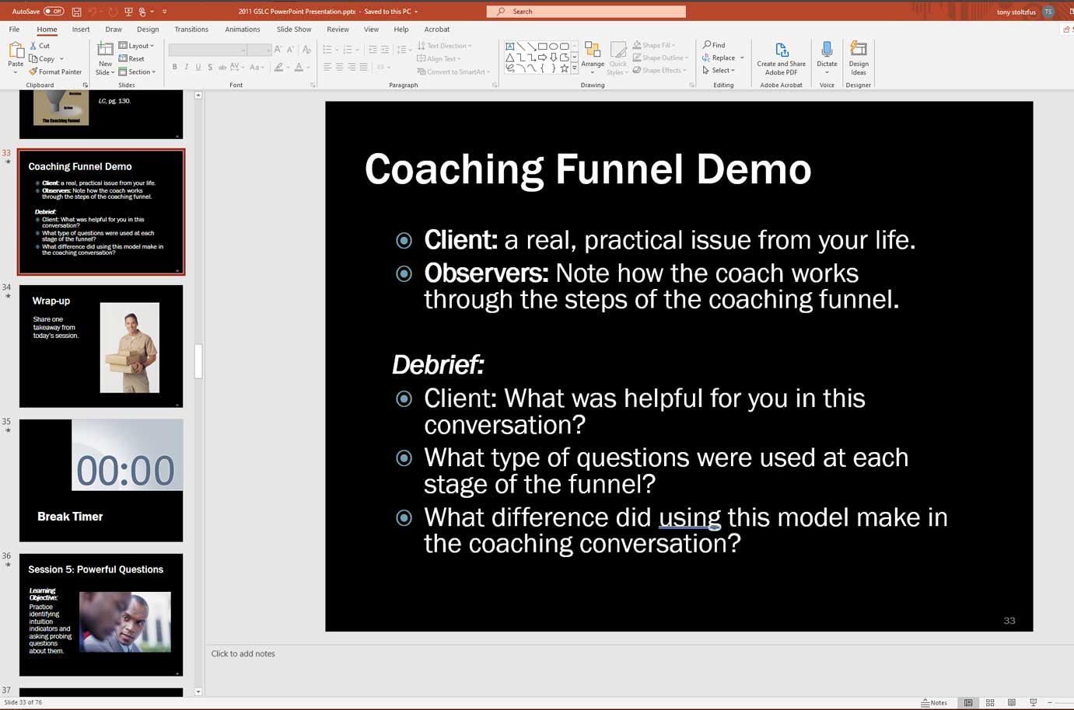The height and width of the screenshot is (710, 1074).
Task: Click the Arrange objects button
Action: [x=593, y=57]
